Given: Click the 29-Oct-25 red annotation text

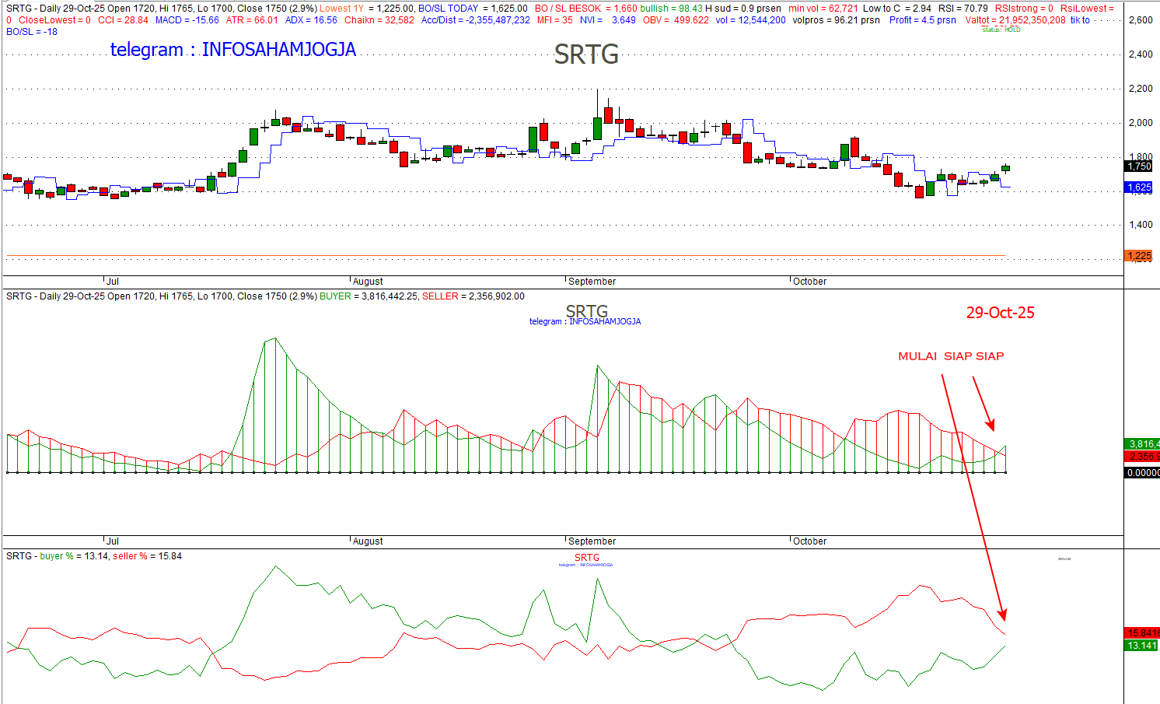Looking at the screenshot, I should pyautogui.click(x=1000, y=313).
